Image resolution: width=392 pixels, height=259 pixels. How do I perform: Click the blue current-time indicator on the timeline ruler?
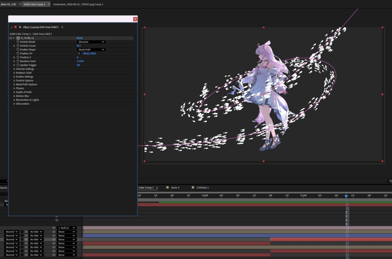click(x=346, y=196)
